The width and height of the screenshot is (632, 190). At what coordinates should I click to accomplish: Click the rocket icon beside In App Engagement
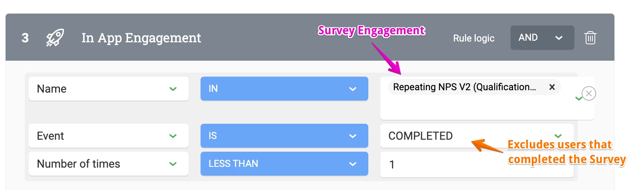coord(55,38)
